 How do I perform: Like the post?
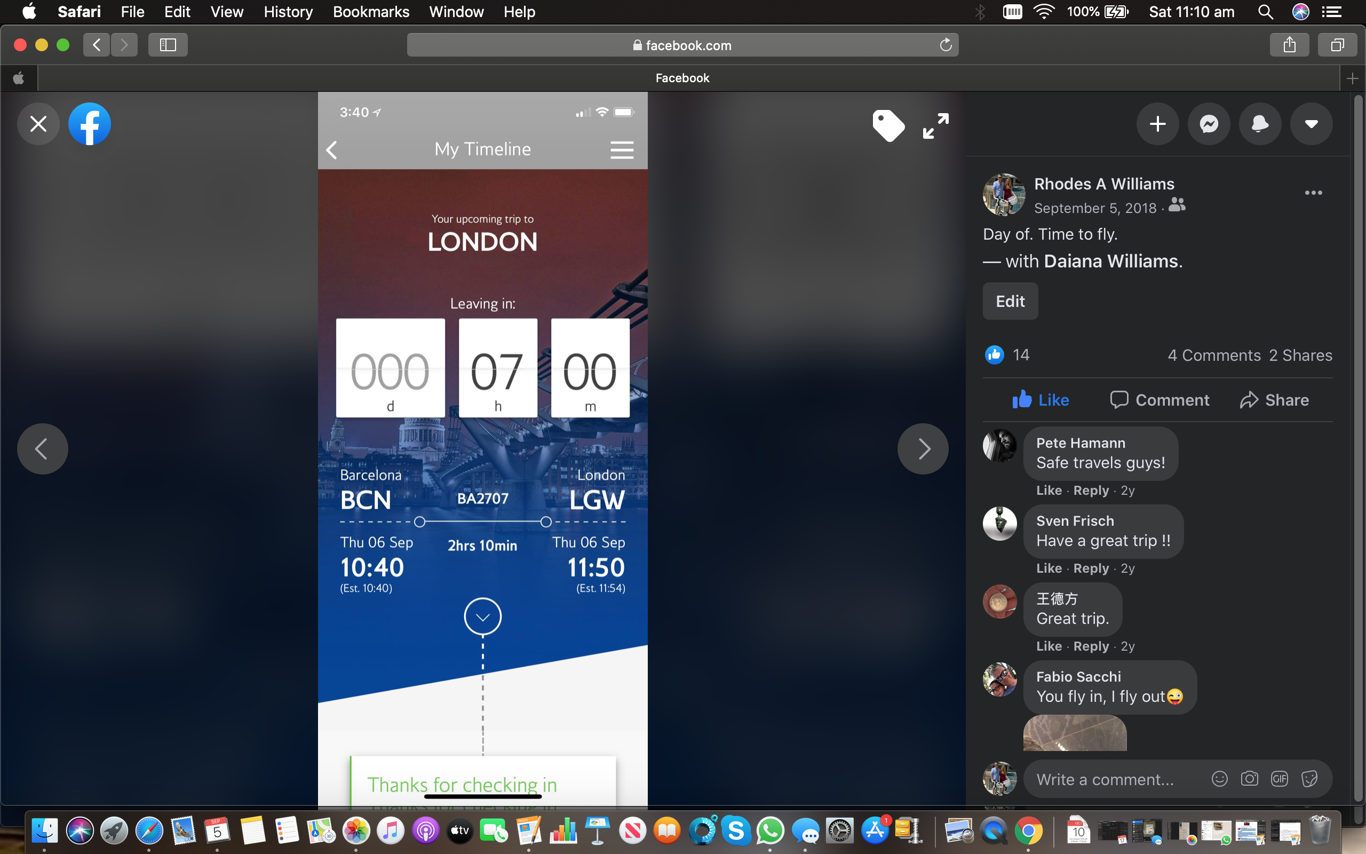[1041, 400]
